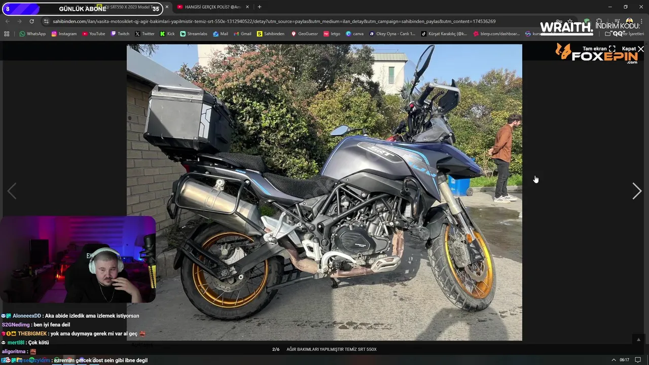Show the next listing photo arrow
This screenshot has height=365, width=649.
click(x=637, y=191)
